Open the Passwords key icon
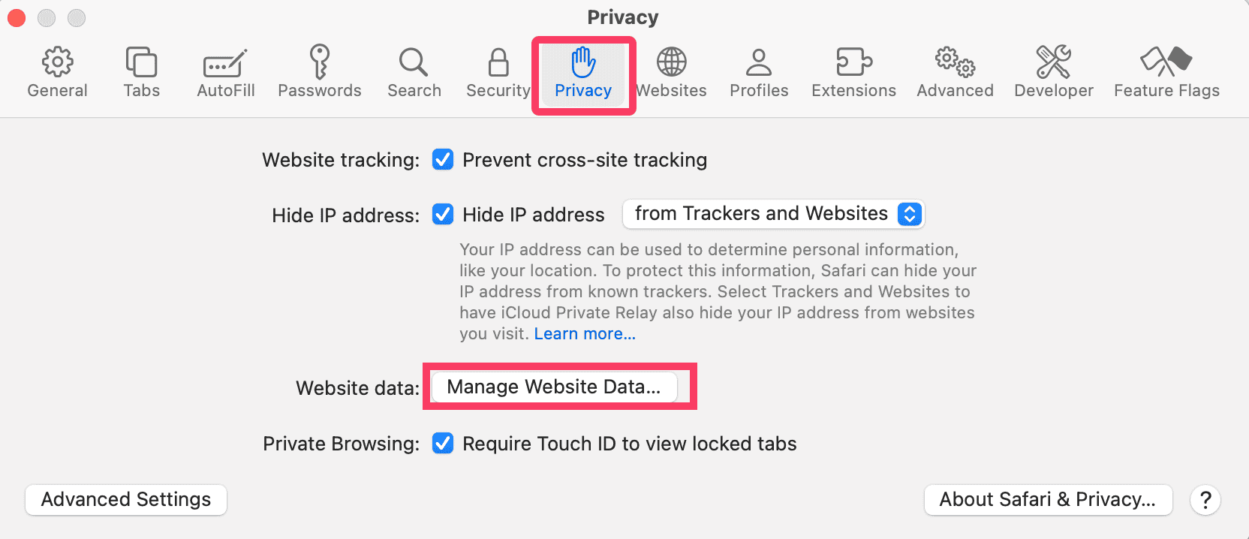Image resolution: width=1249 pixels, height=539 pixels. 320,63
